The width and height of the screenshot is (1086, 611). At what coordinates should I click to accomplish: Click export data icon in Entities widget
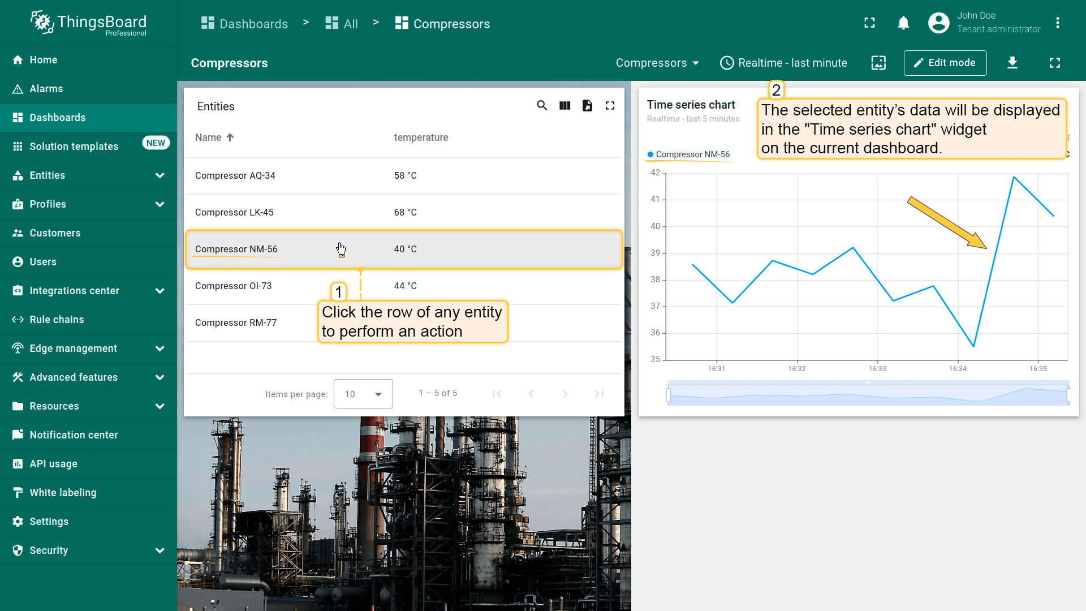587,106
